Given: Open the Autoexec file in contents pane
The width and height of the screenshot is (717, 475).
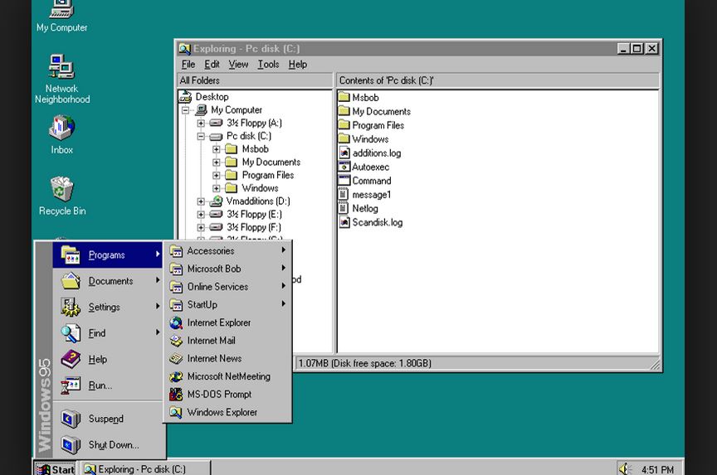Looking at the screenshot, I should click(370, 167).
